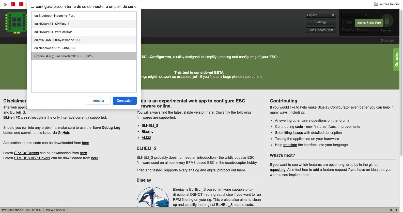Open the BLHELI_S firmware link
Viewport: 403px width, 213px height.
[150, 126]
